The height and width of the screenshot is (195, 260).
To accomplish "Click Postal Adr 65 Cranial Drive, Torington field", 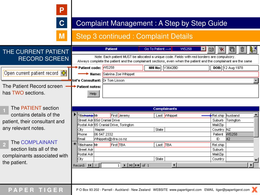I will click(152, 125).
